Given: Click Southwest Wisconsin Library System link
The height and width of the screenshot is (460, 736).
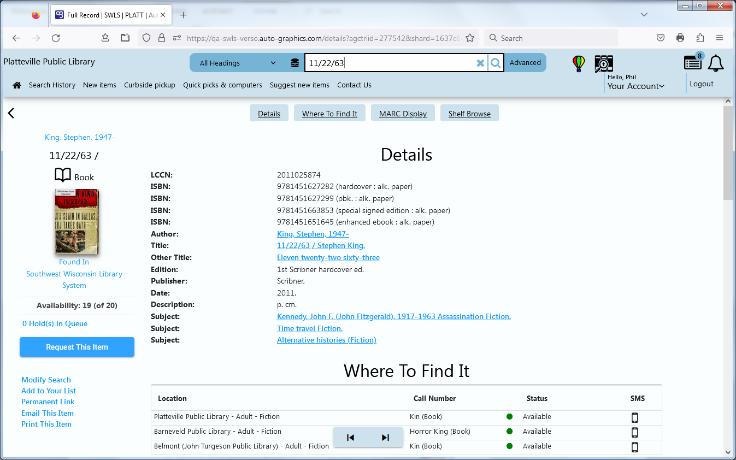Looking at the screenshot, I should [x=74, y=280].
